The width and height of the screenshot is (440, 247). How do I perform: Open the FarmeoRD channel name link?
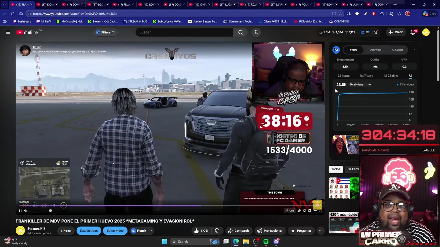pos(36,228)
